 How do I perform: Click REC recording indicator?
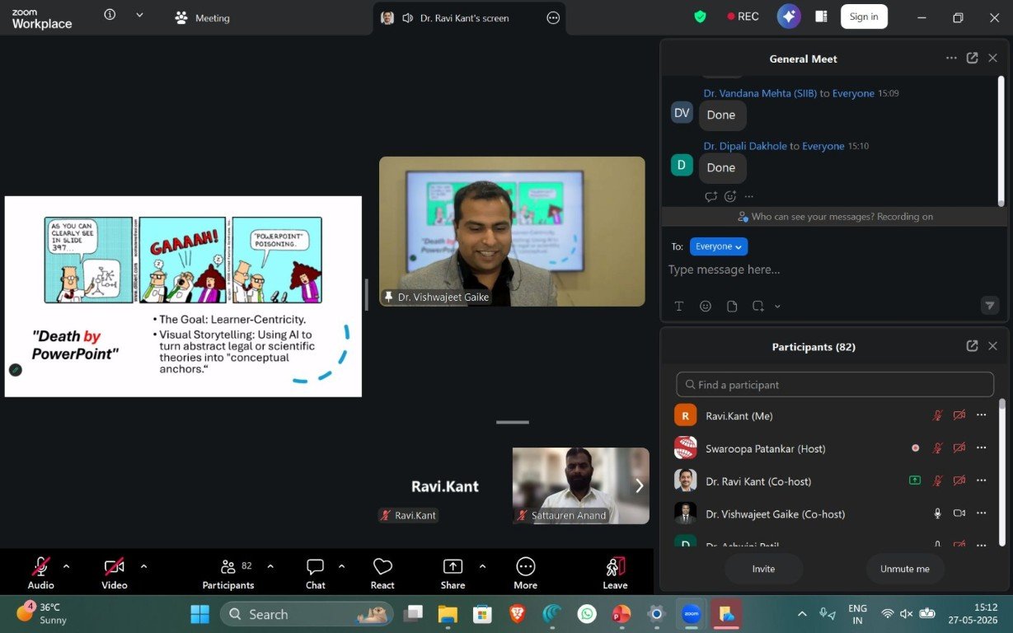(743, 16)
